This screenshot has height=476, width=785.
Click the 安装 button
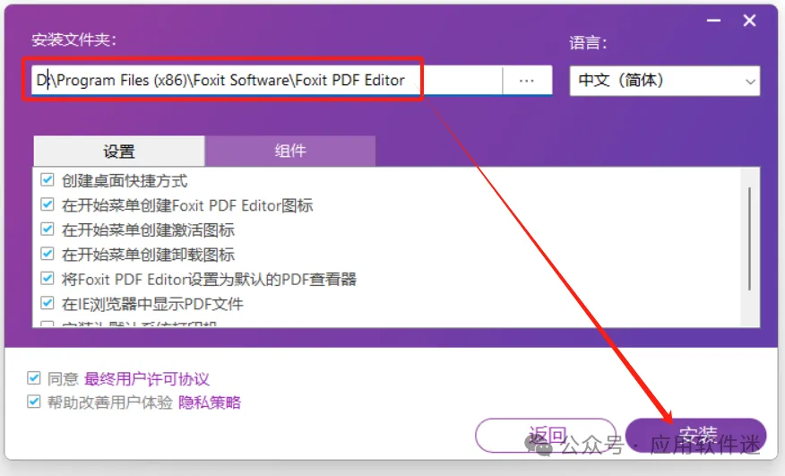(696, 436)
